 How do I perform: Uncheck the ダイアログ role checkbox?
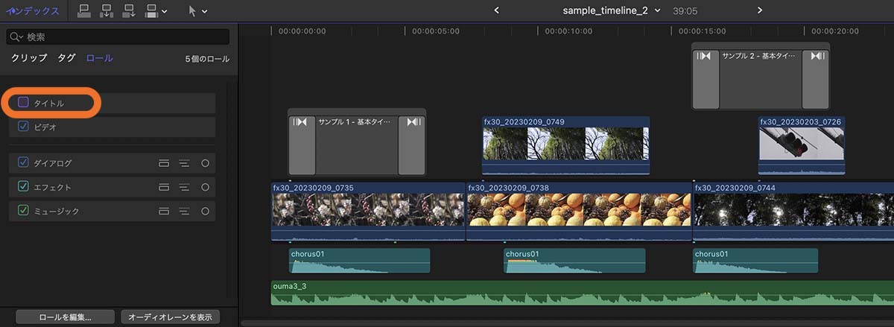click(23, 162)
